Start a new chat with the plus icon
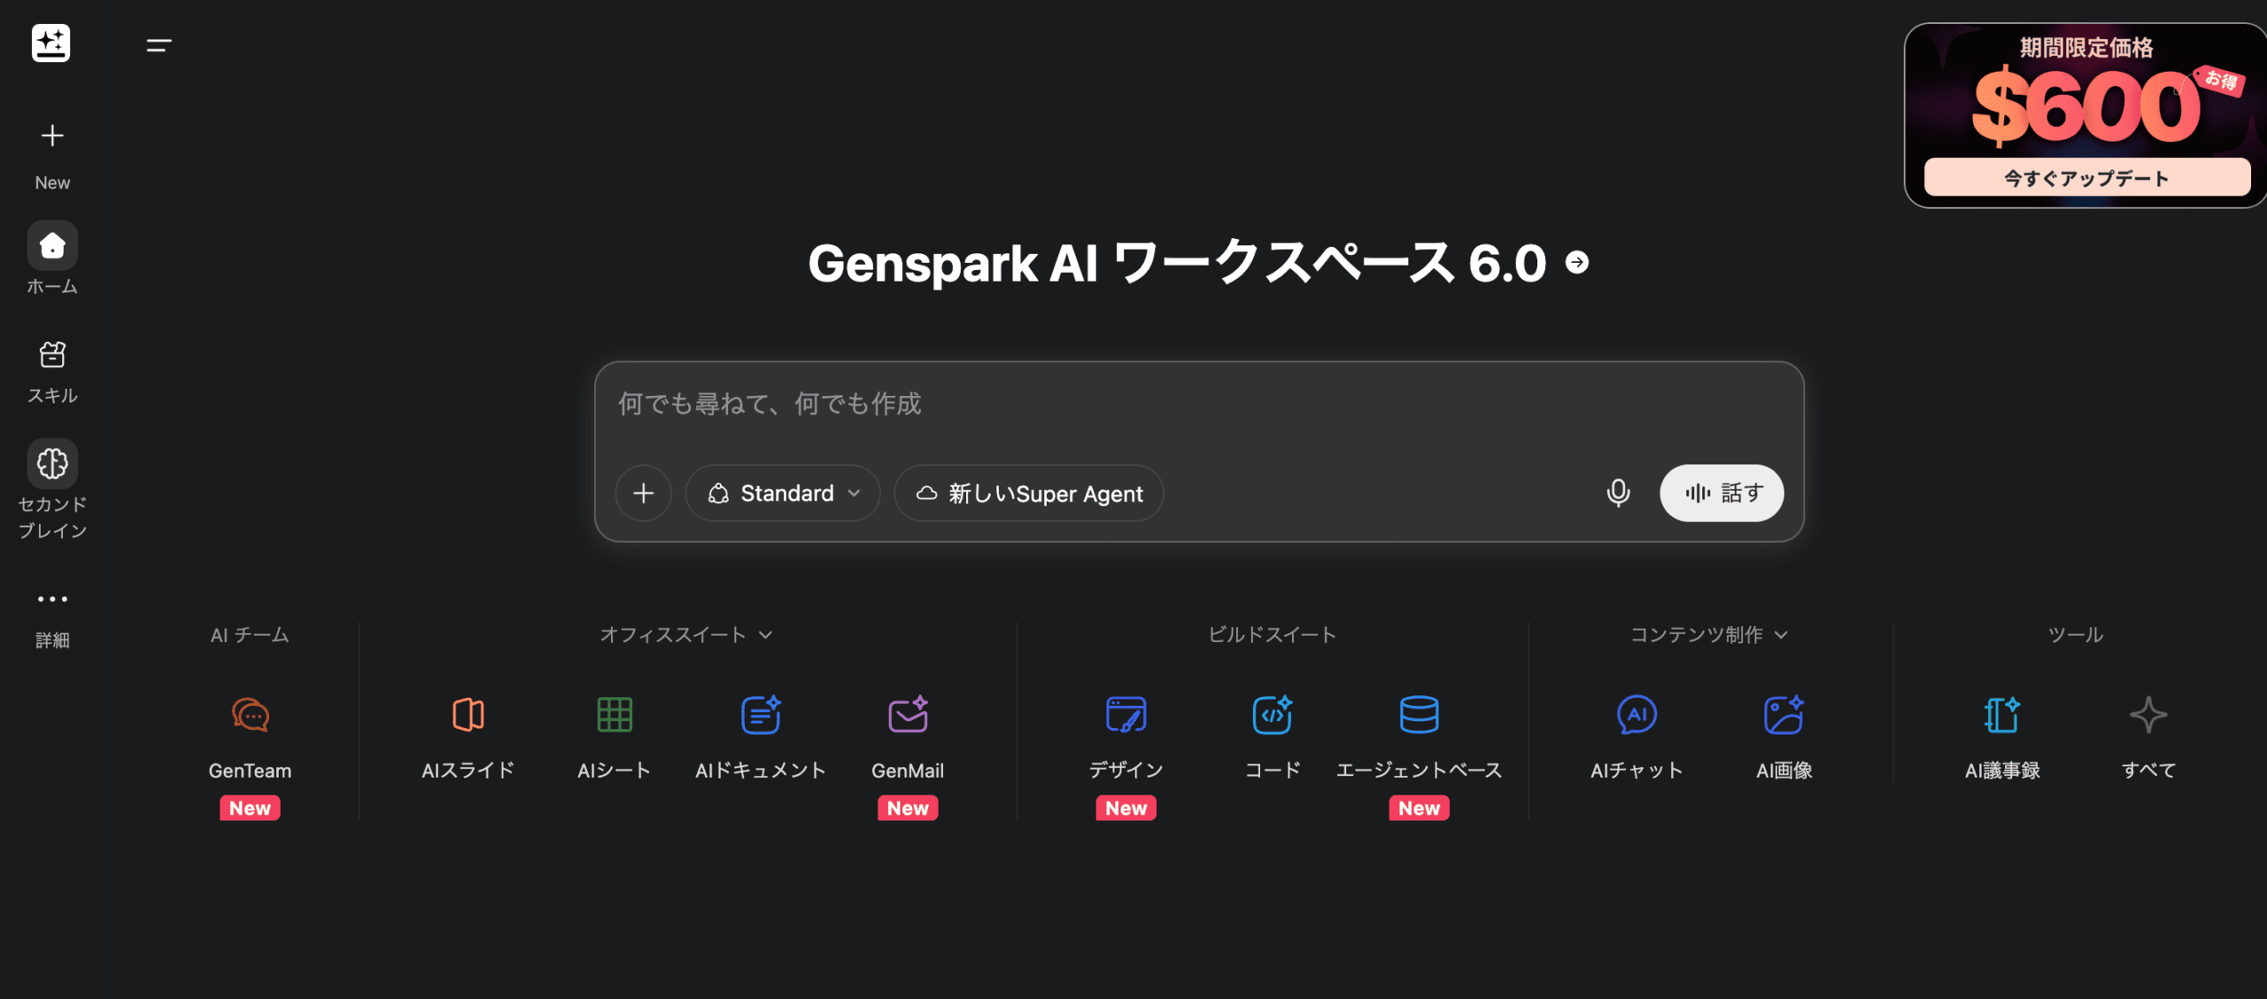Viewport: 2267px width, 999px height. (x=52, y=136)
